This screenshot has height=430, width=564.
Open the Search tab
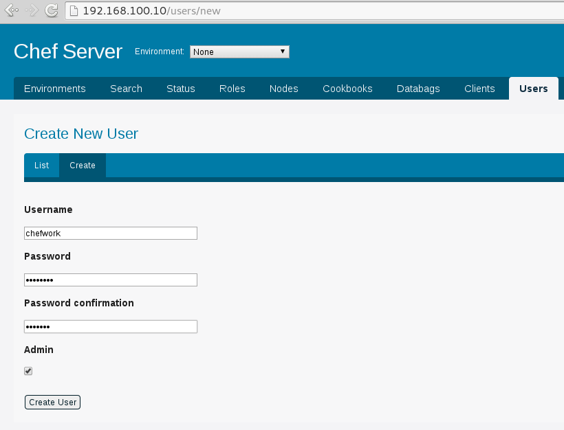coord(126,89)
